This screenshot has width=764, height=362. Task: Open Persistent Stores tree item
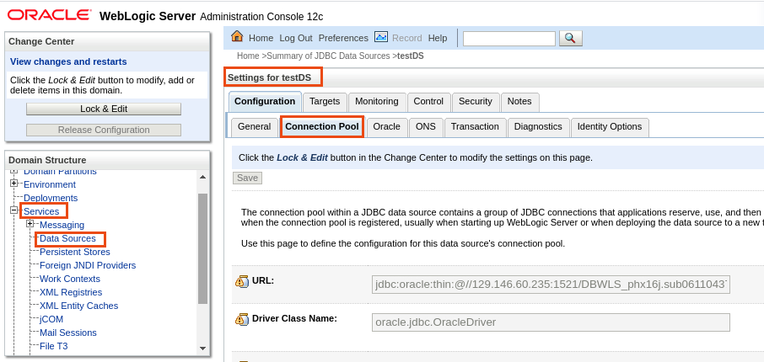[x=75, y=252]
